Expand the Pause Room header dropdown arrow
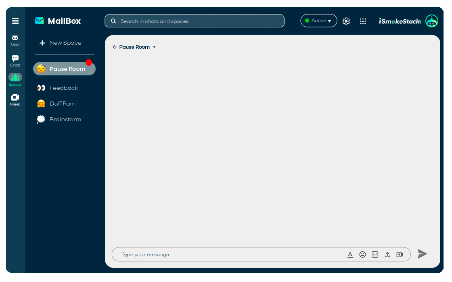452x282 pixels. [154, 47]
